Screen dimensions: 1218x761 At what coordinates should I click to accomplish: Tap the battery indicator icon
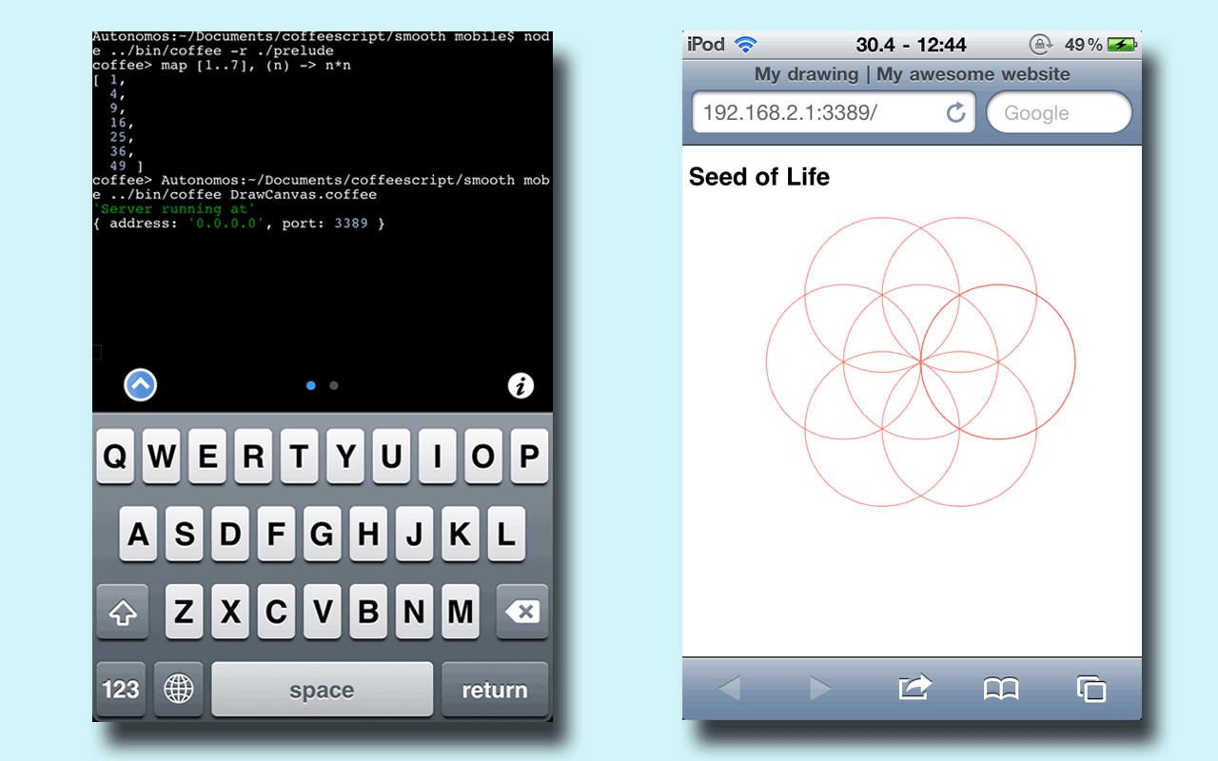point(1121,45)
